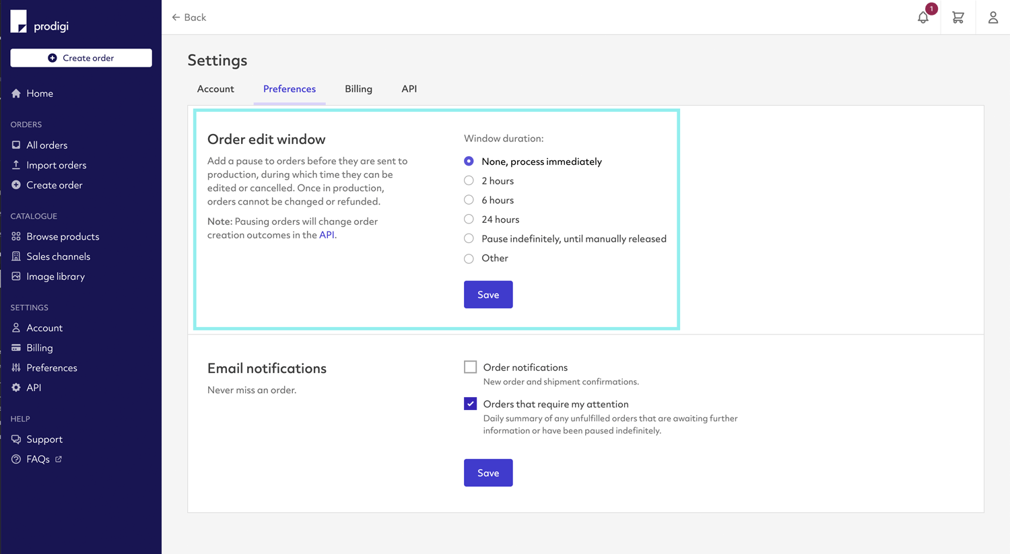Click the Sales channels icon
This screenshot has height=554, width=1010.
click(16, 256)
